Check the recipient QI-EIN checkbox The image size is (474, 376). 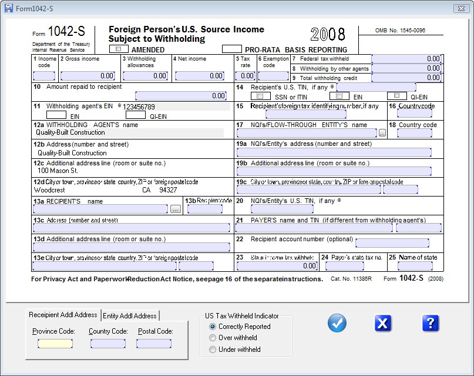click(397, 96)
